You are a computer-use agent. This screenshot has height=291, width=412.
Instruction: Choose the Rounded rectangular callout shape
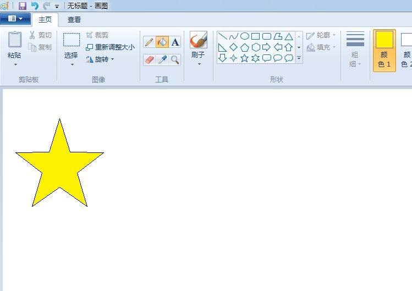point(267,58)
